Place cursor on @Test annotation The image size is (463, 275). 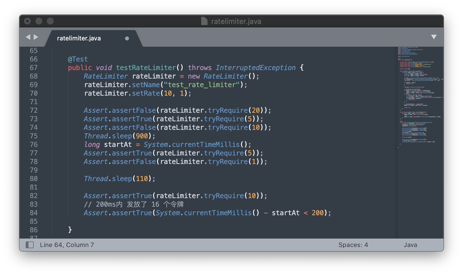pyautogui.click(x=78, y=59)
